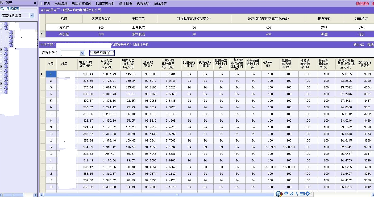
Task: Sort by 机组平均负荷(MW) column header
Action: click(x=88, y=64)
